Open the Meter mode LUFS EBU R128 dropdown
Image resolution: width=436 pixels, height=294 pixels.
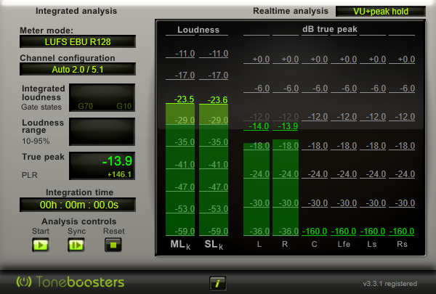78,41
